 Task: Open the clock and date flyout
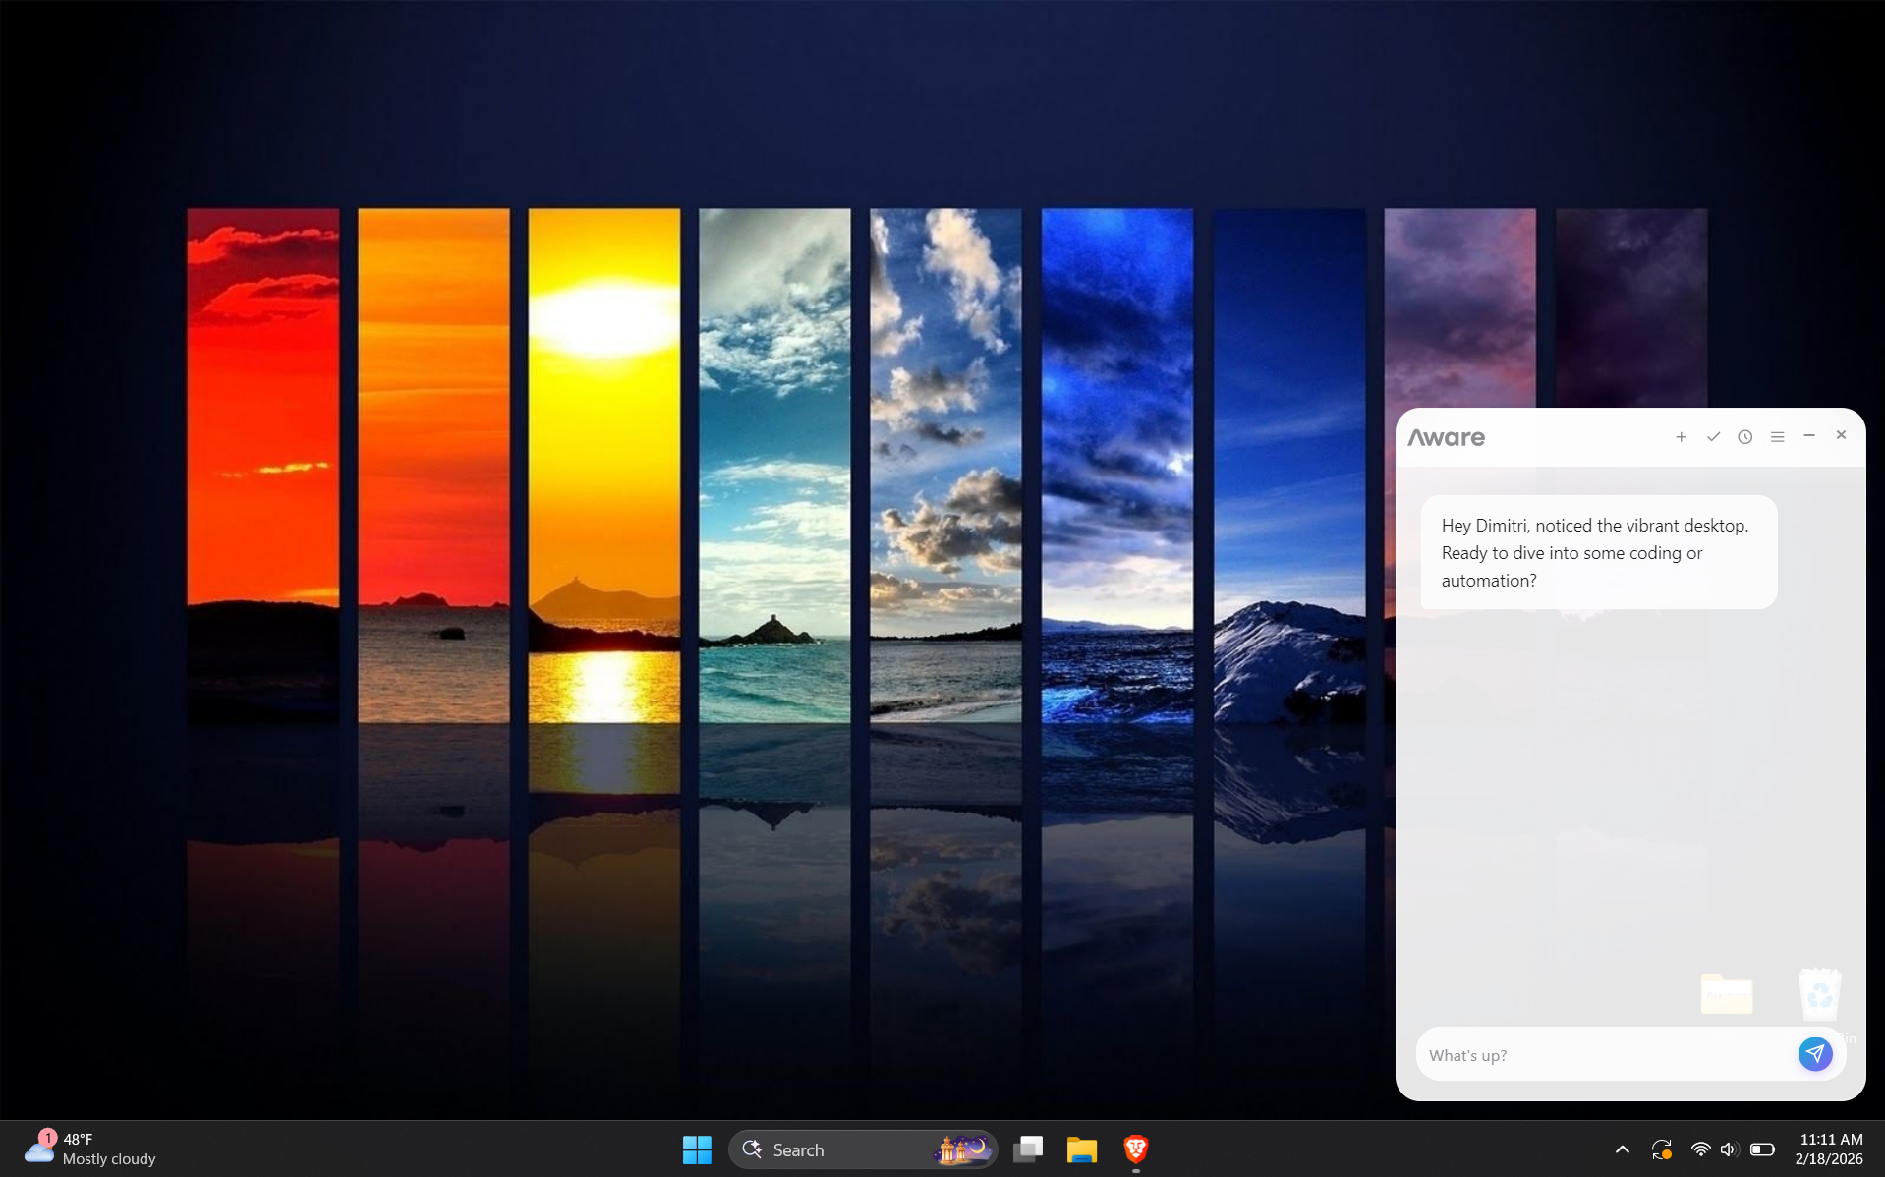pyautogui.click(x=1829, y=1149)
